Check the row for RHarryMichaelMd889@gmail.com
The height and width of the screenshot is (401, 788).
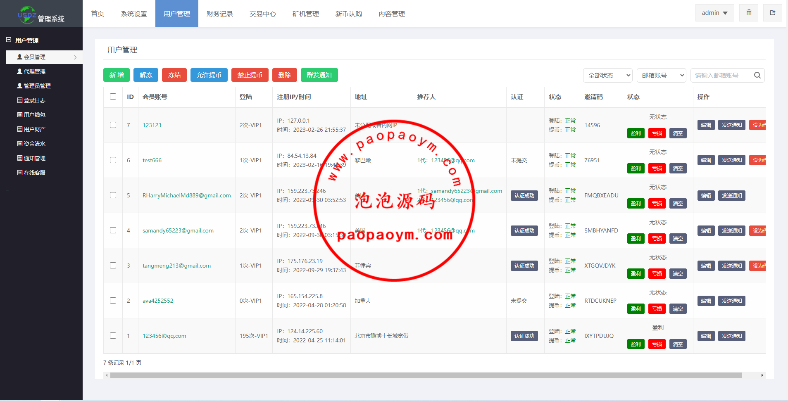tap(113, 195)
